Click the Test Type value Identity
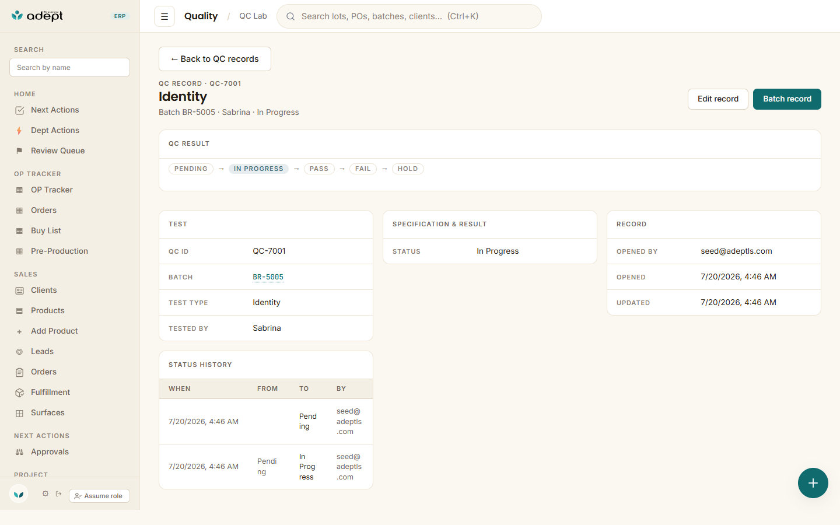This screenshot has height=525, width=840. pos(266,303)
